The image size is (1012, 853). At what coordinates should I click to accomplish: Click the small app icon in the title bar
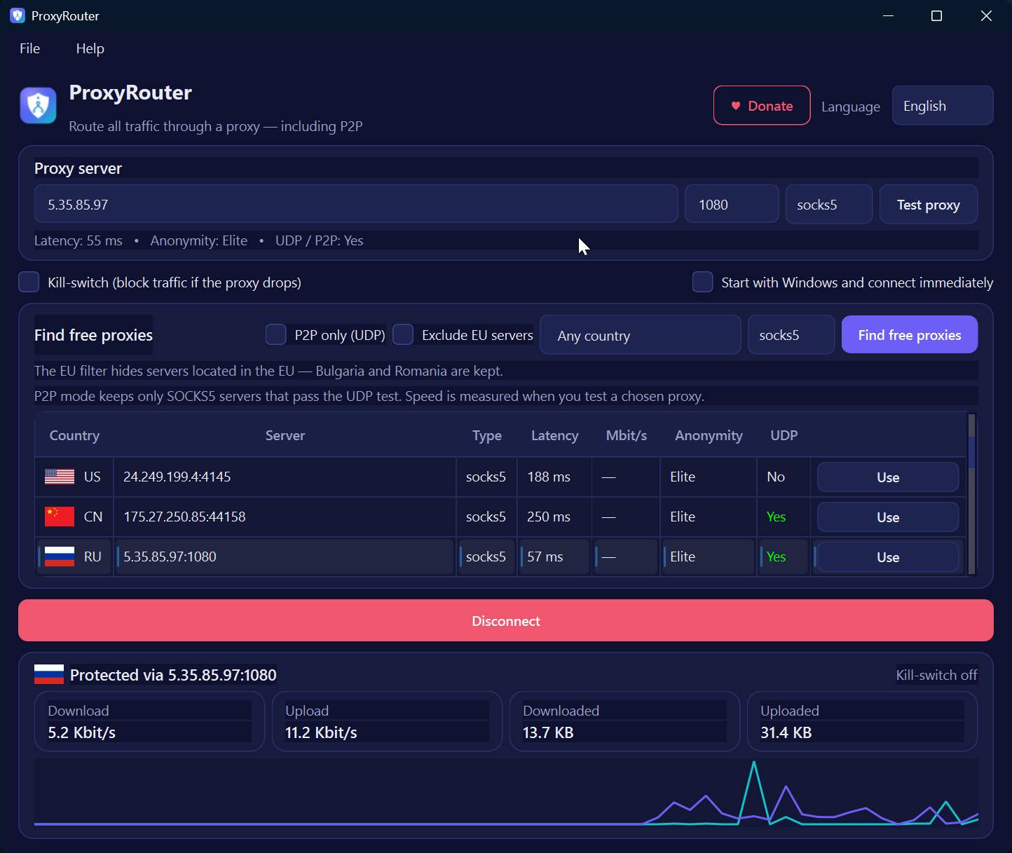click(18, 15)
